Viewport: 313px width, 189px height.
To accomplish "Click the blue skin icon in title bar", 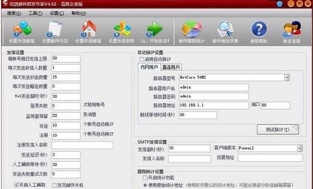I will 280,4.
